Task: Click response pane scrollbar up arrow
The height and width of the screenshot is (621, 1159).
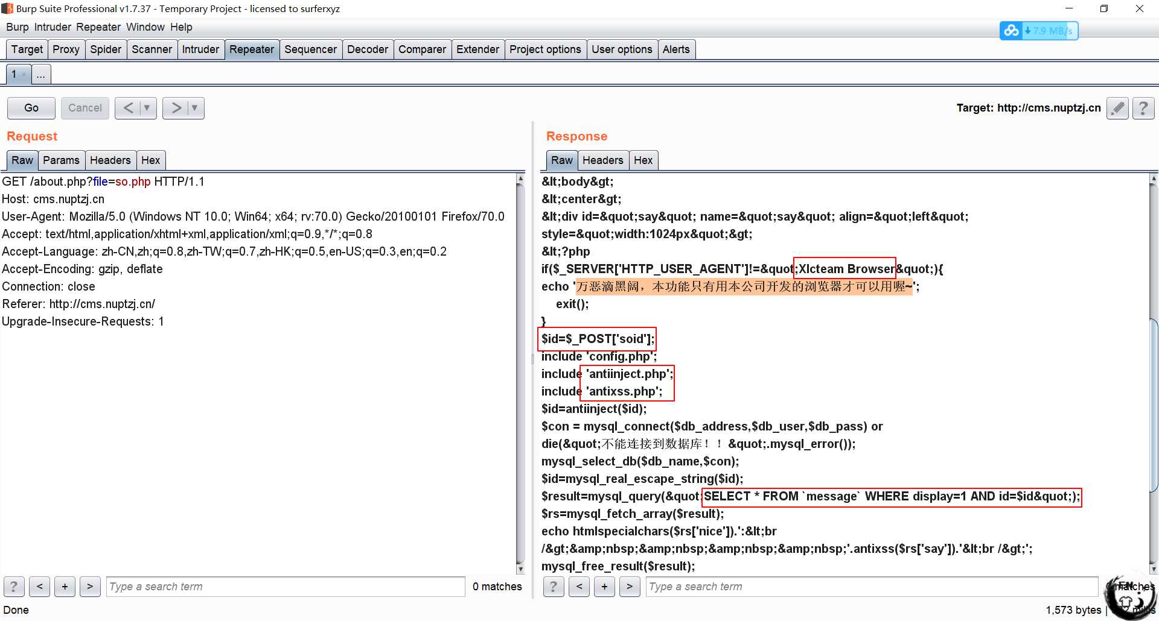Action: click(1154, 179)
